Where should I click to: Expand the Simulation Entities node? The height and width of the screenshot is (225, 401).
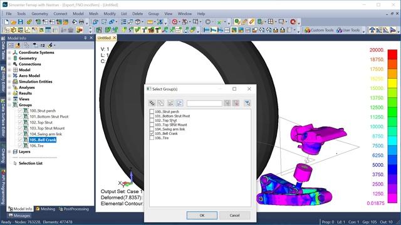coord(9,82)
